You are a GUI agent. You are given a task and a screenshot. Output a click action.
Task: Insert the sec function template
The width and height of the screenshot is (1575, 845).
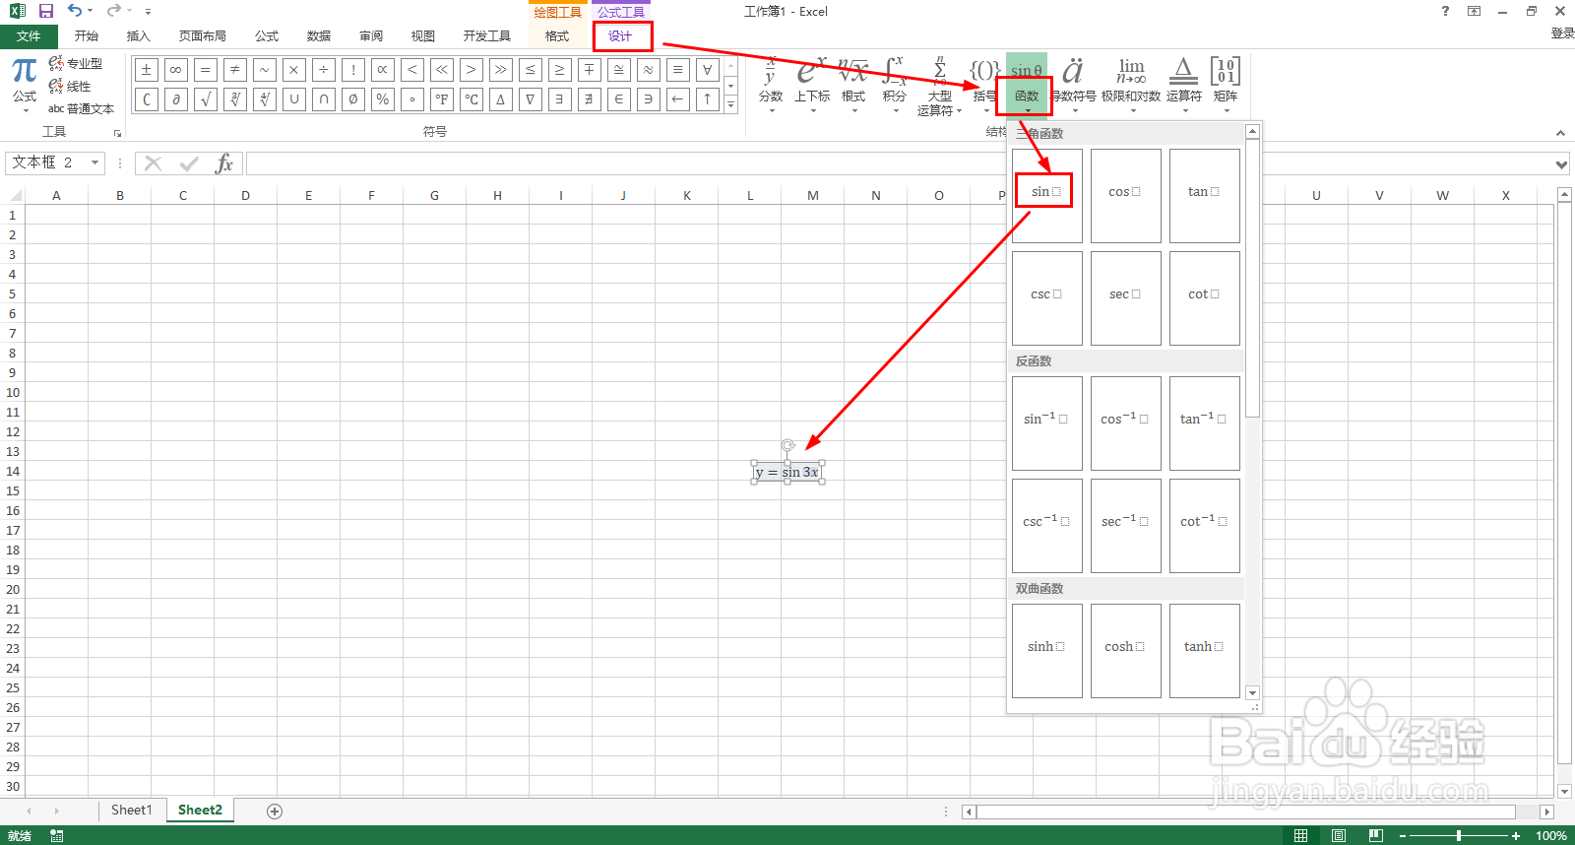point(1126,298)
